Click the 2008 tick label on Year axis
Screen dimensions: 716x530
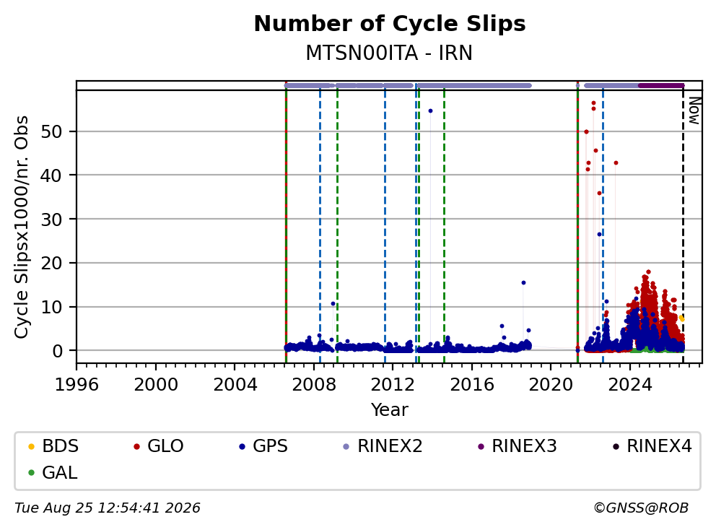(x=314, y=385)
